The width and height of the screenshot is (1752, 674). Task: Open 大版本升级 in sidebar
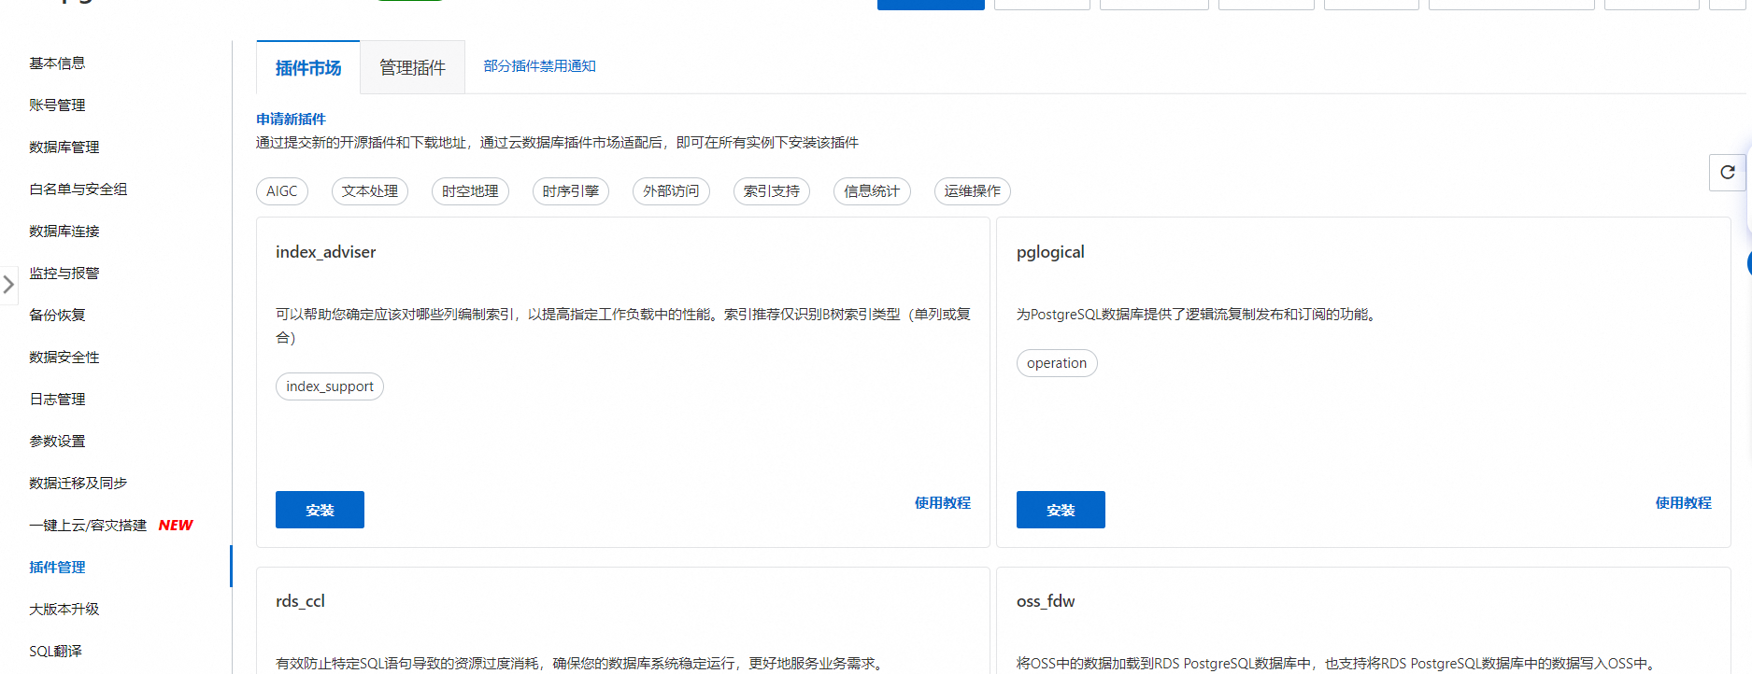click(64, 609)
